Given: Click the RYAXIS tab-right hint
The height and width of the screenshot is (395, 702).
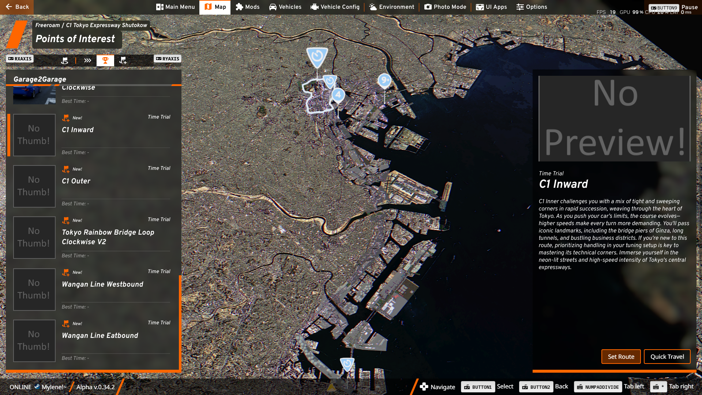Looking at the screenshot, I should pos(168,59).
